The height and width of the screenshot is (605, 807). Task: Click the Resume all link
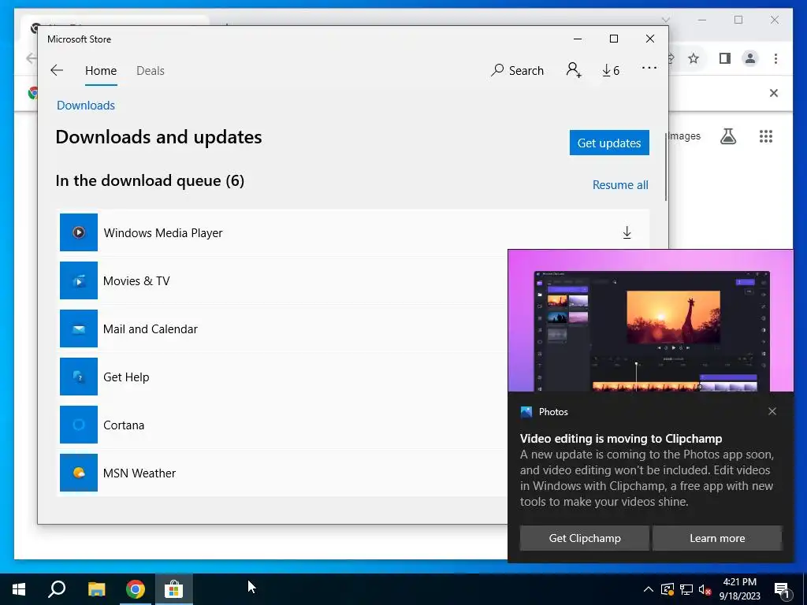click(x=620, y=184)
